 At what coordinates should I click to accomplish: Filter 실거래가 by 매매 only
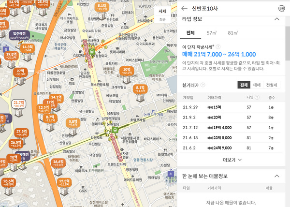[257, 85]
